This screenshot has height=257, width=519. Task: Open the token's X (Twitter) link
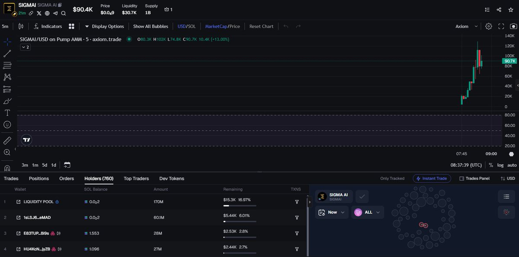pyautogui.click(x=39, y=13)
